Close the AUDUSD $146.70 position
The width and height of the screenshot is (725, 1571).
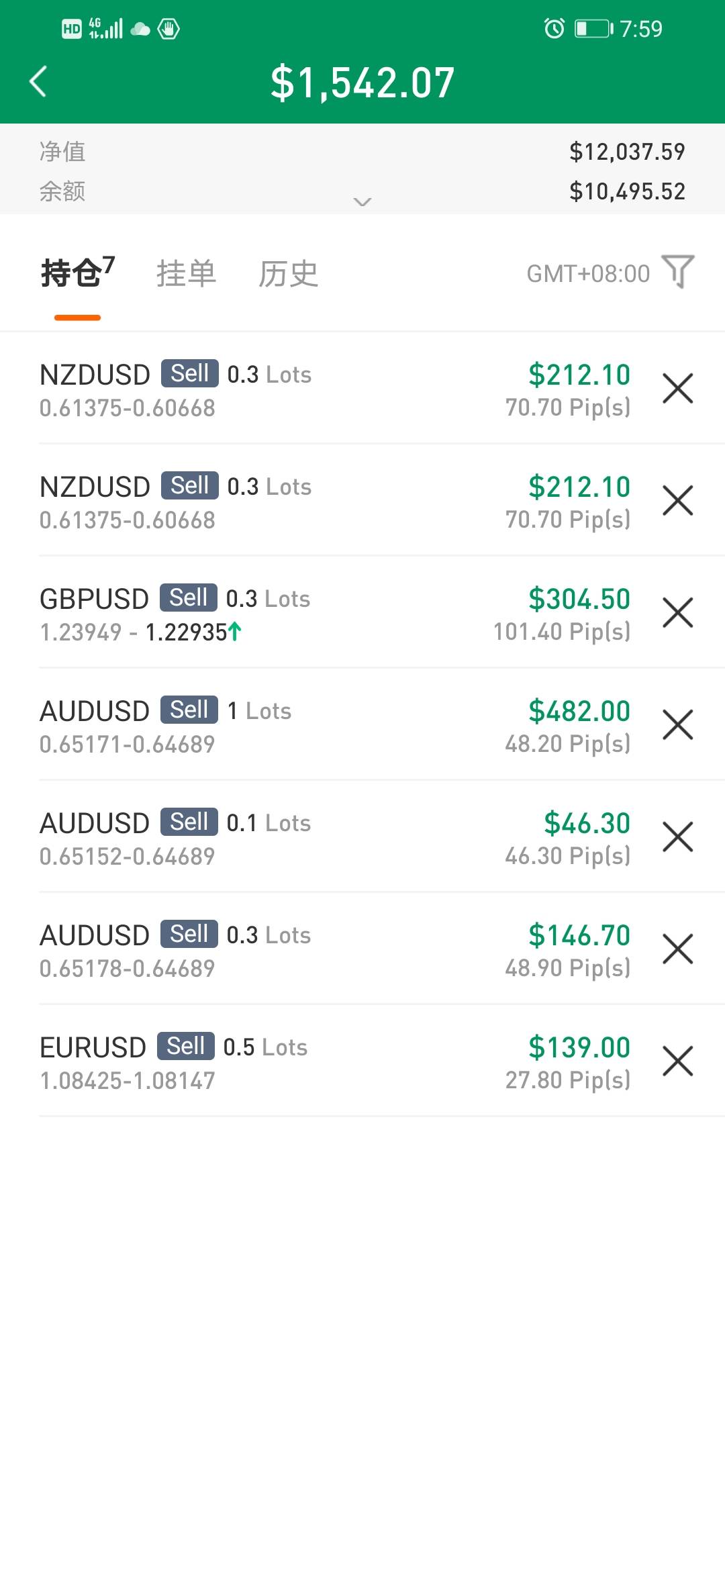[x=677, y=949]
